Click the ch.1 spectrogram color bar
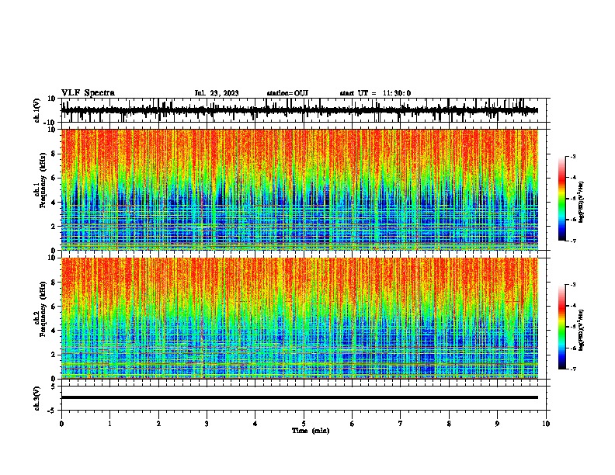The width and height of the screenshot is (615, 475). point(561,199)
